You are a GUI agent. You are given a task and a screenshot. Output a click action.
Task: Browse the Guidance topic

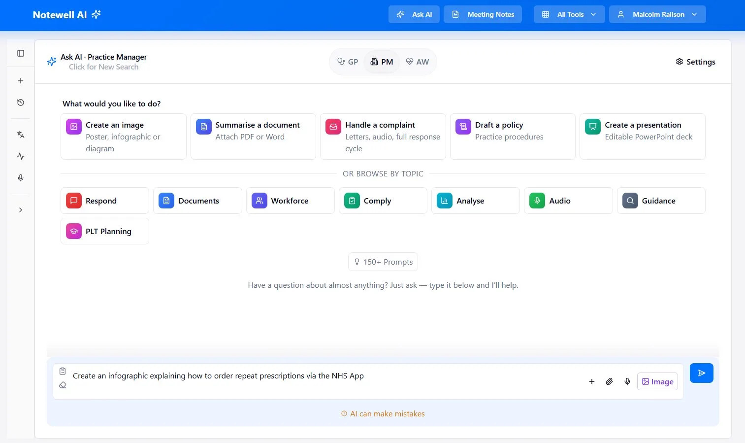(661, 201)
